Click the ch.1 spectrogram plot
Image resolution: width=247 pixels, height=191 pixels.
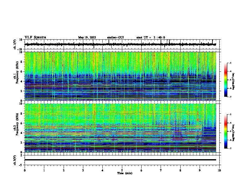[x=120, y=76]
